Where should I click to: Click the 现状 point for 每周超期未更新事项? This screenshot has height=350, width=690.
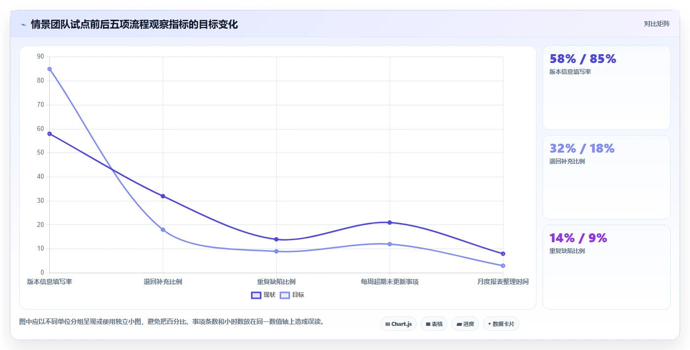[x=390, y=223]
